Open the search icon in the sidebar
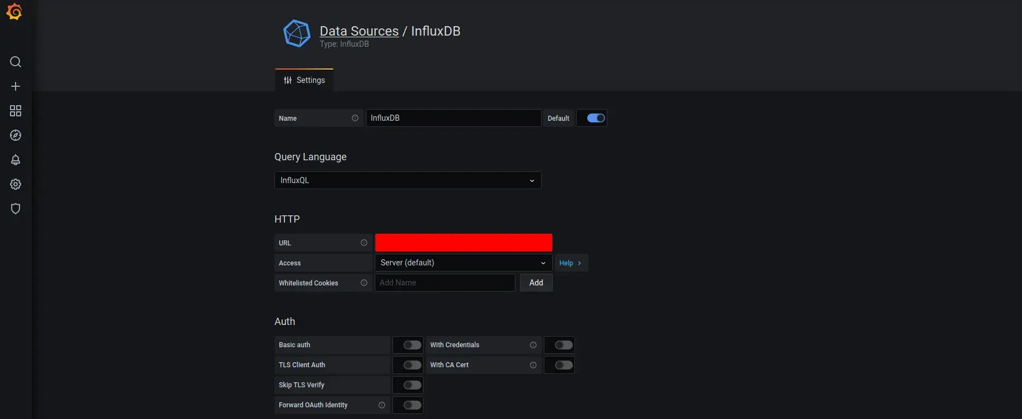Viewport: 1022px width, 419px height. pyautogui.click(x=16, y=62)
